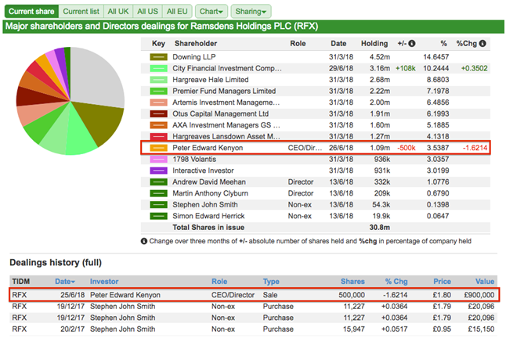The width and height of the screenshot is (506, 338).
Task: Select the All EU tab
Action: (177, 12)
